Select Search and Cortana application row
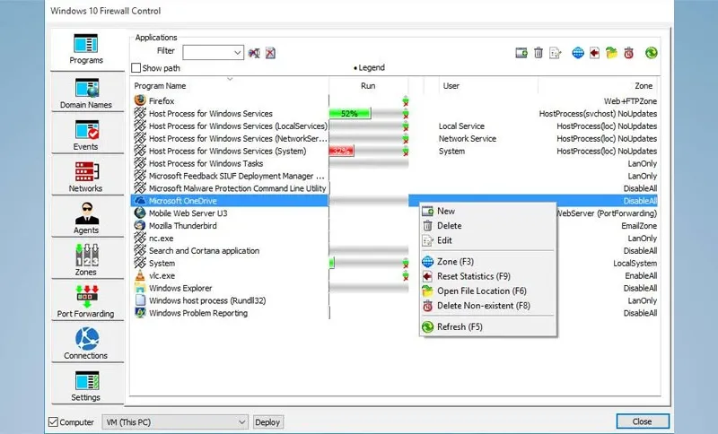 coord(394,250)
